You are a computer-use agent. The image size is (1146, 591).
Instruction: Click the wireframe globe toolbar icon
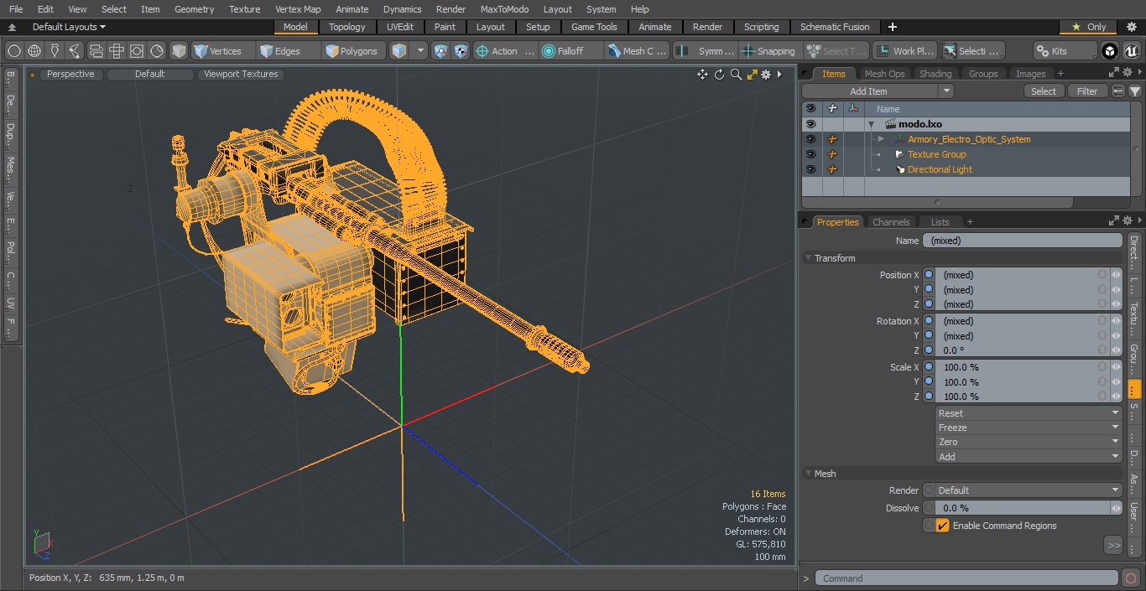(34, 51)
